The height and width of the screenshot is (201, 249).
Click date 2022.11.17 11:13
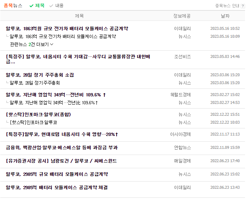[x=225, y=134]
